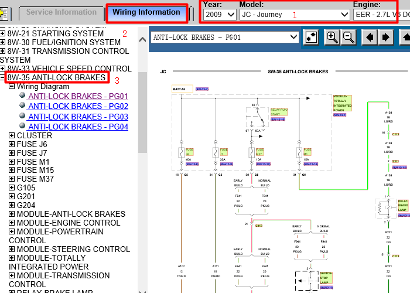The width and height of the screenshot is (410, 293).
Task: Zoom out of the wiring diagram
Action: (x=348, y=38)
